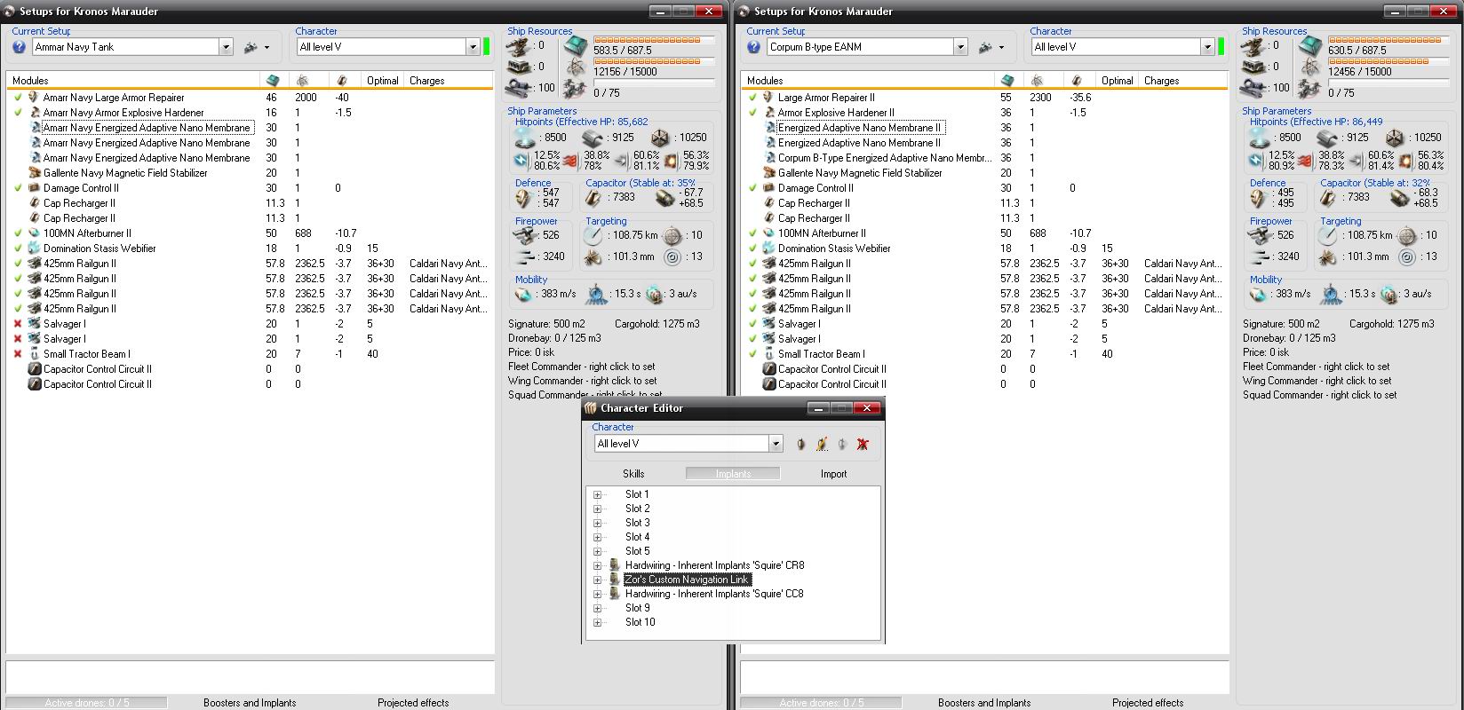Open Character dropdown in left Setups window
The width and height of the screenshot is (1464, 710).
click(x=473, y=47)
